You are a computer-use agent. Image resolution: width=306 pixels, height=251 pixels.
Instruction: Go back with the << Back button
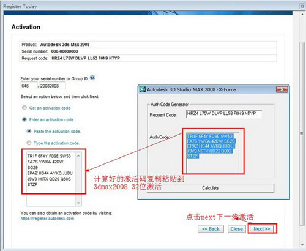click(211, 229)
